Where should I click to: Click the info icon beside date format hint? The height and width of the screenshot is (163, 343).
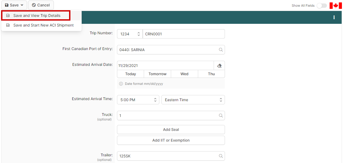coord(121,84)
